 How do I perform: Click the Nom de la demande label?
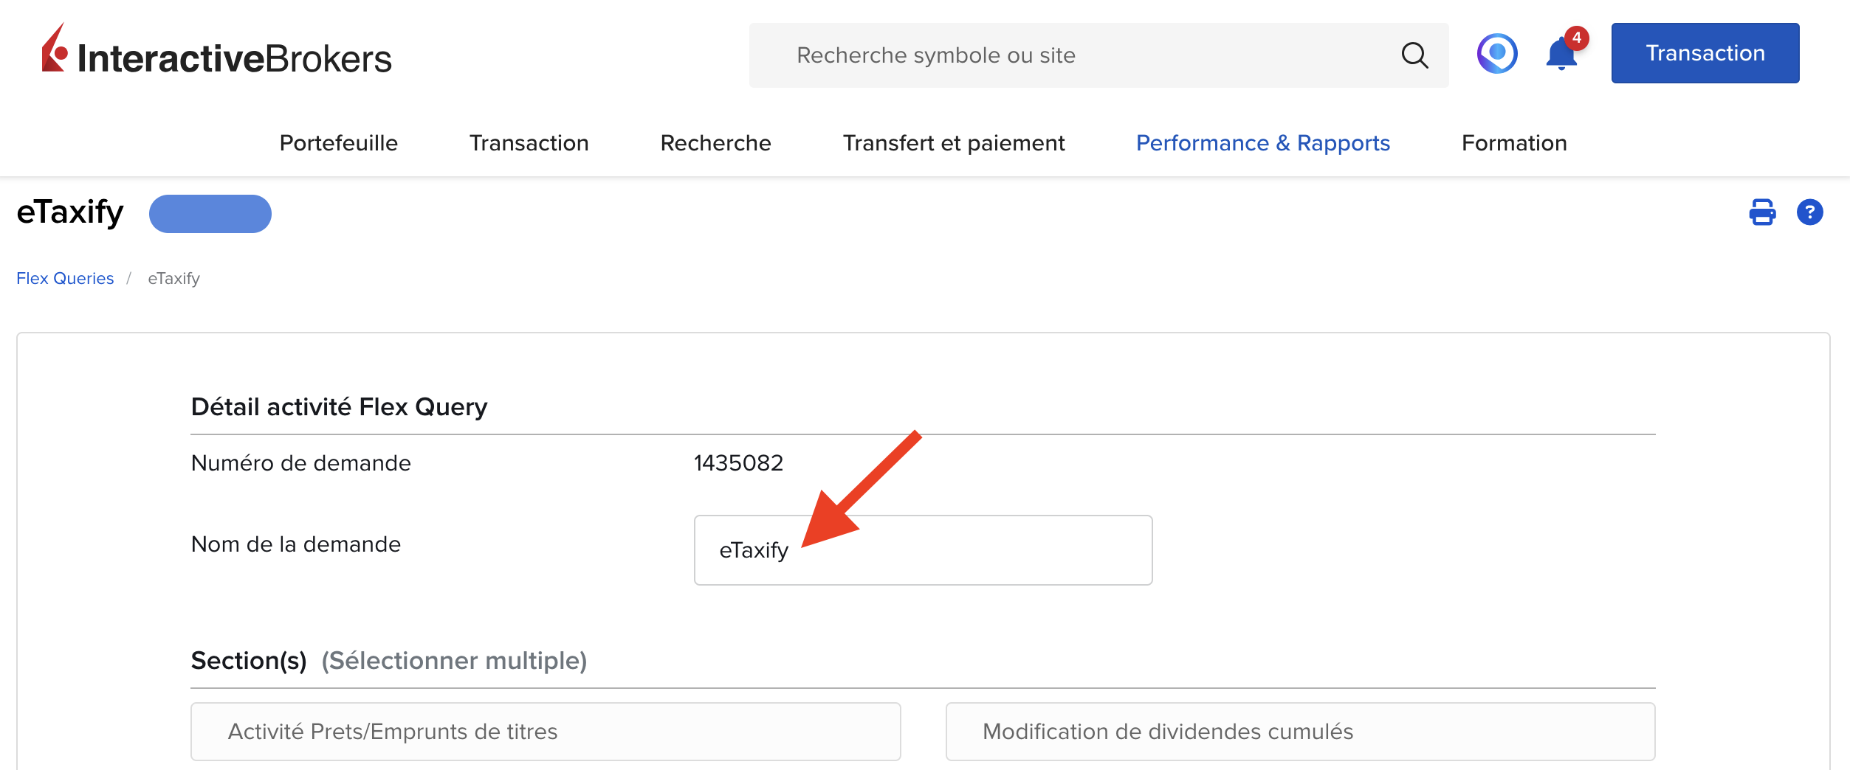[x=296, y=544]
